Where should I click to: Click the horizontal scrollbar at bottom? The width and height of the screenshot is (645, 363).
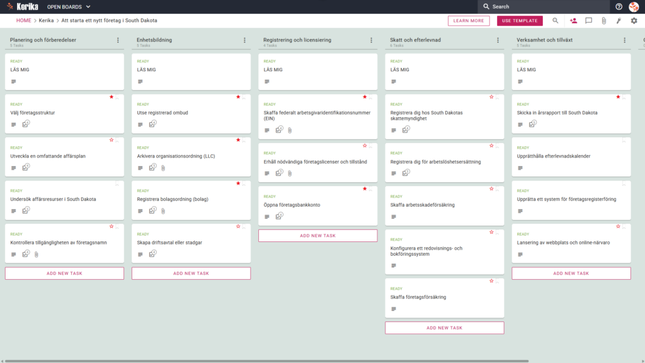coord(266,361)
